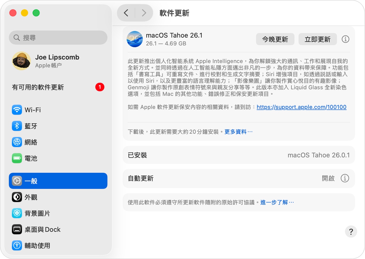
Task: Click the globe icon for 網絡
Action: coord(17,142)
